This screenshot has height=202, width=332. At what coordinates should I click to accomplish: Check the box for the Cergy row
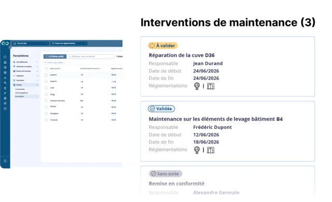pyautogui.click(x=46, y=94)
